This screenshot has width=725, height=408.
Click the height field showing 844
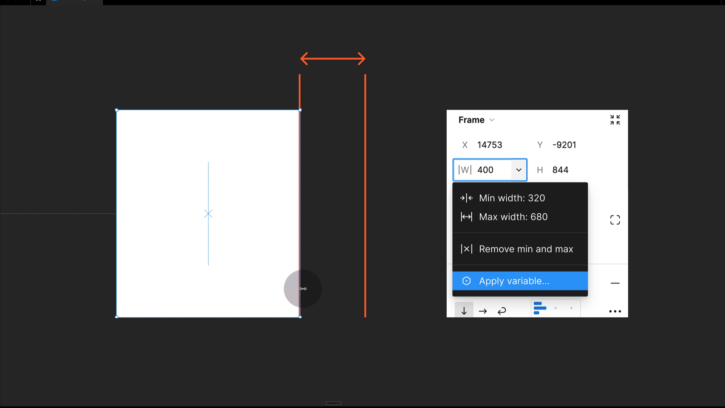tap(560, 170)
